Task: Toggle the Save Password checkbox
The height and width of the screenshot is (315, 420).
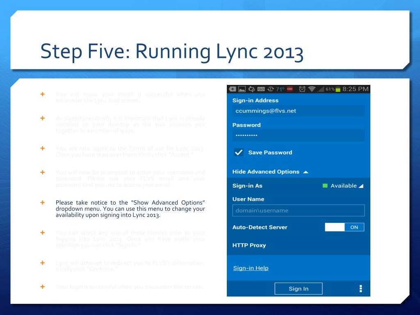Action: (239, 153)
